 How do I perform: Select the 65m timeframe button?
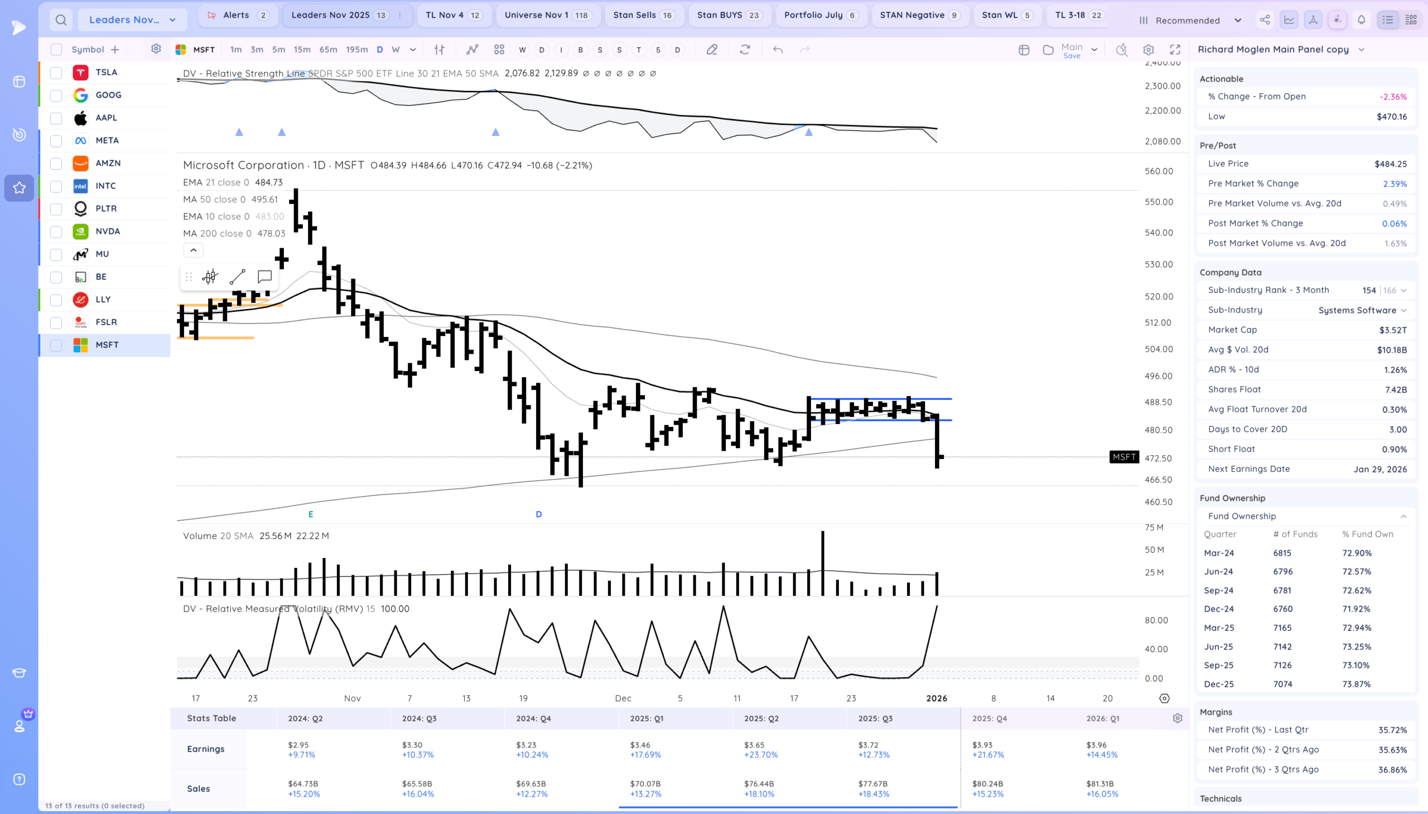[328, 50]
